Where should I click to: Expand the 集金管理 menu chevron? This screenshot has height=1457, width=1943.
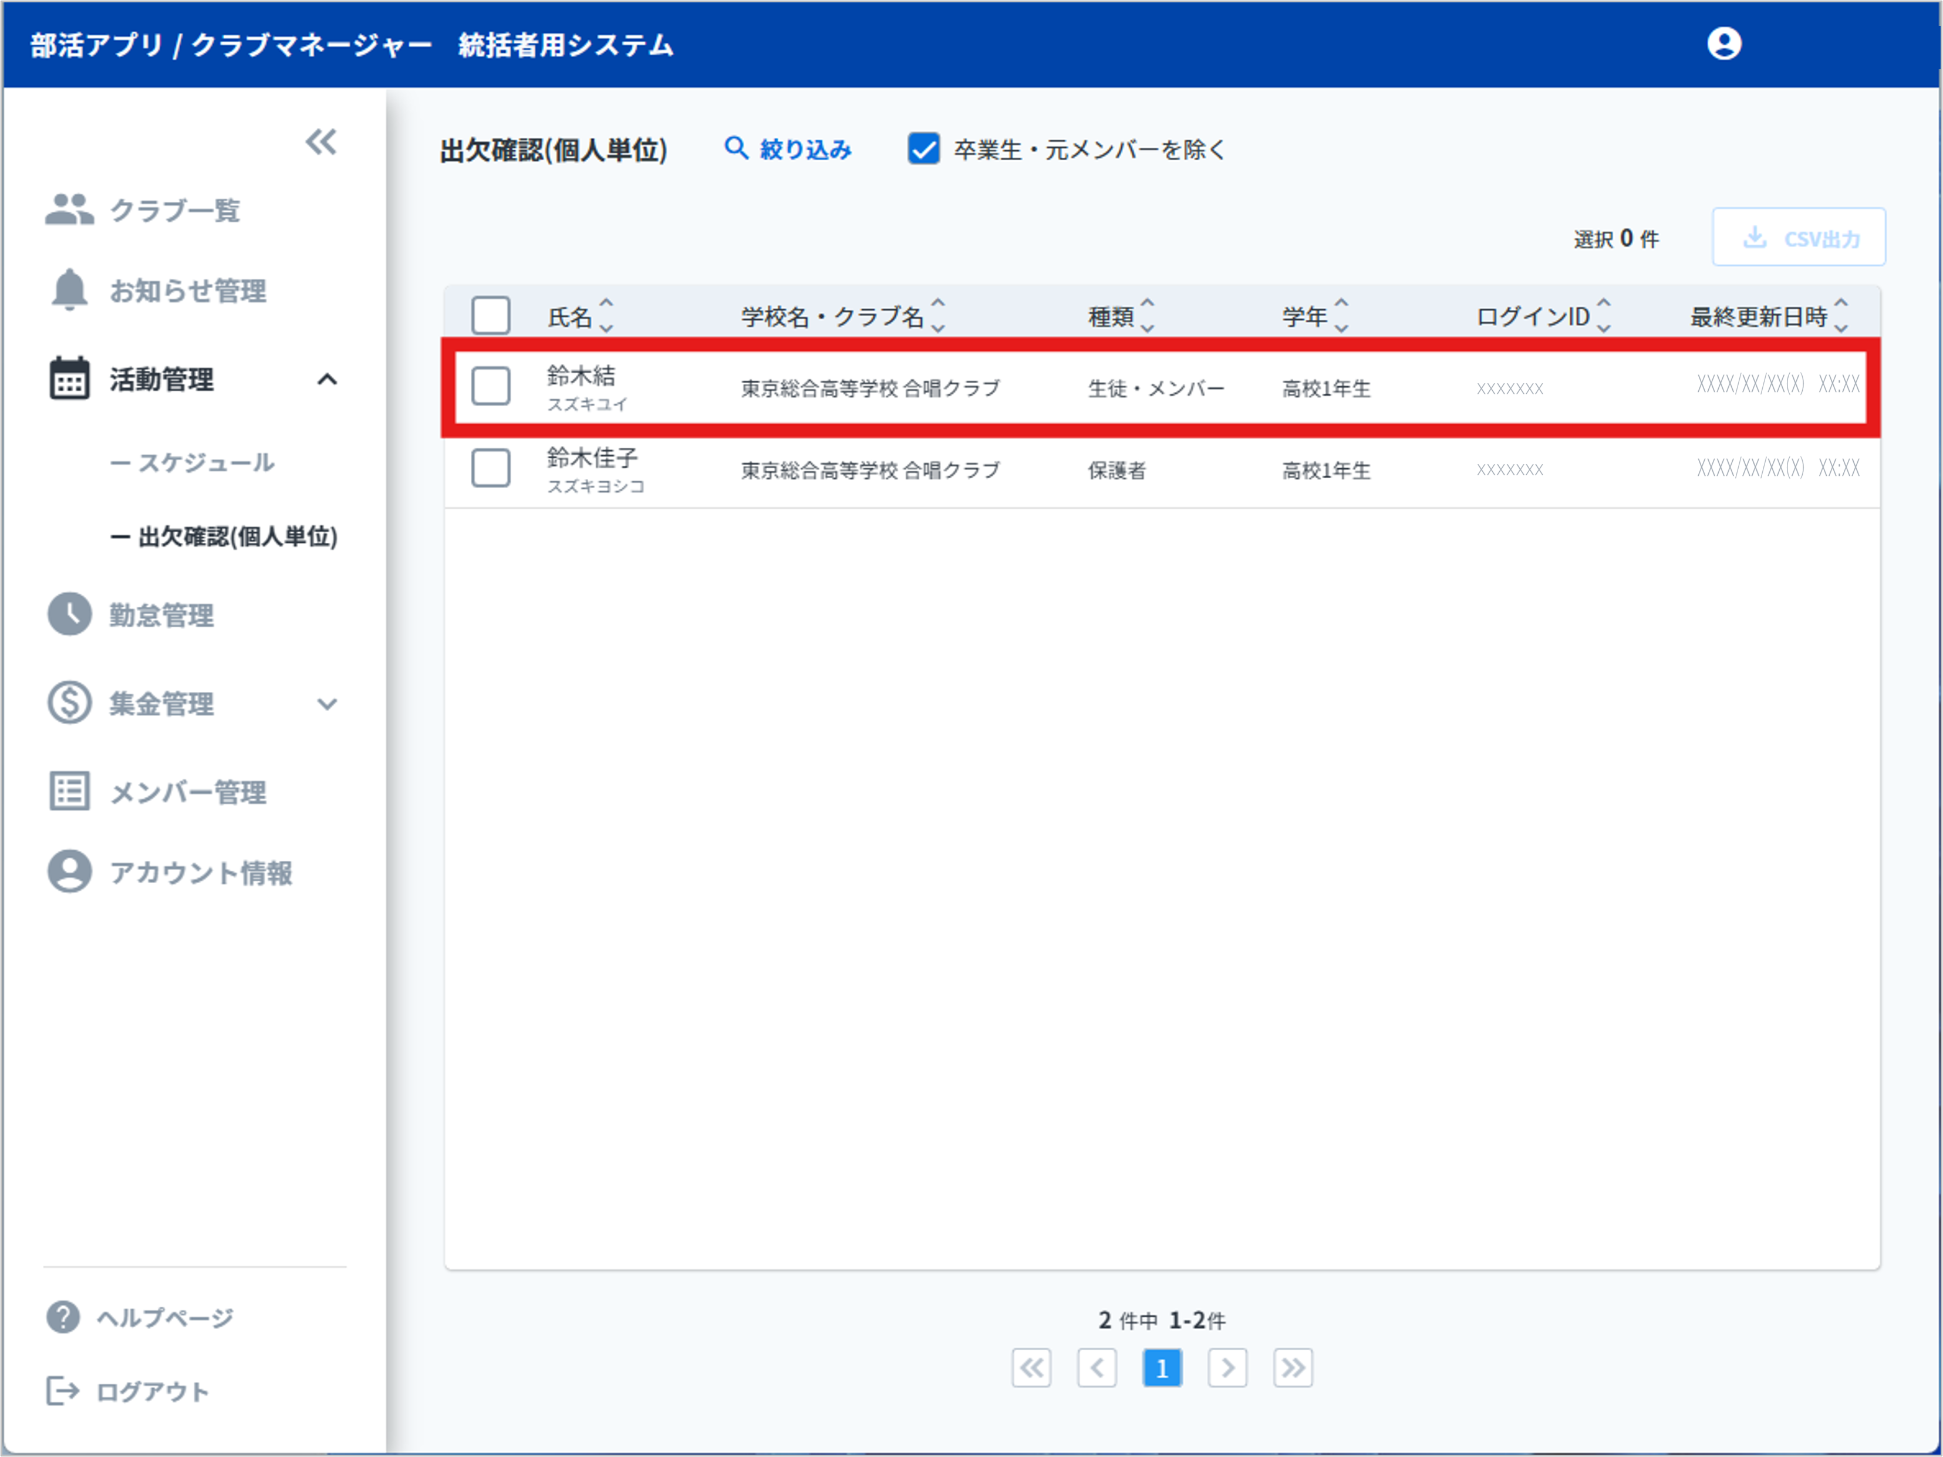click(x=327, y=704)
